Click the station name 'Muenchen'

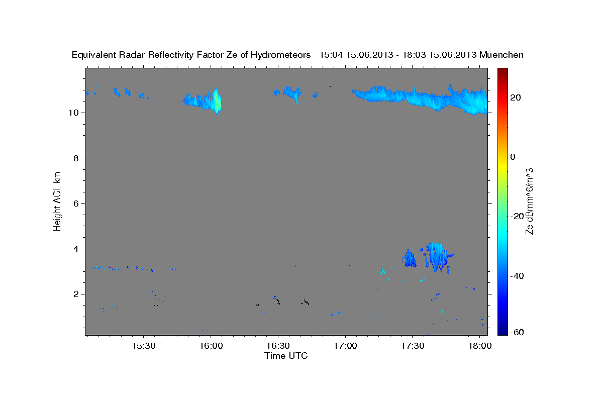point(502,55)
